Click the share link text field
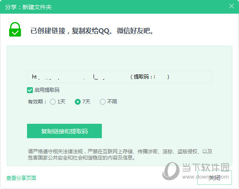The width and height of the screenshot is (239, 189). [x=119, y=77]
